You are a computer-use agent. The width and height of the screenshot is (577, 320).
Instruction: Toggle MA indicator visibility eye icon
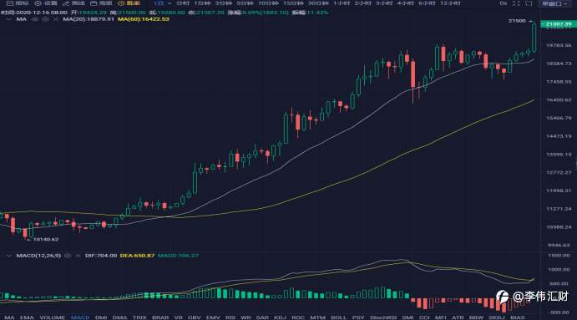point(35,19)
